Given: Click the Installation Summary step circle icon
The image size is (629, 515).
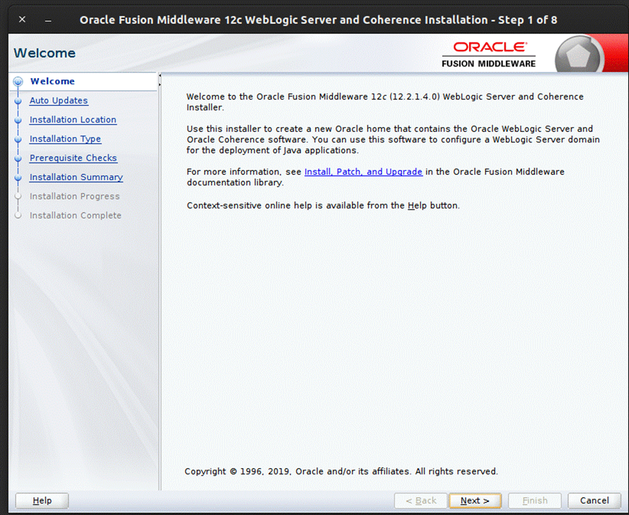Looking at the screenshot, I should pyautogui.click(x=18, y=177).
